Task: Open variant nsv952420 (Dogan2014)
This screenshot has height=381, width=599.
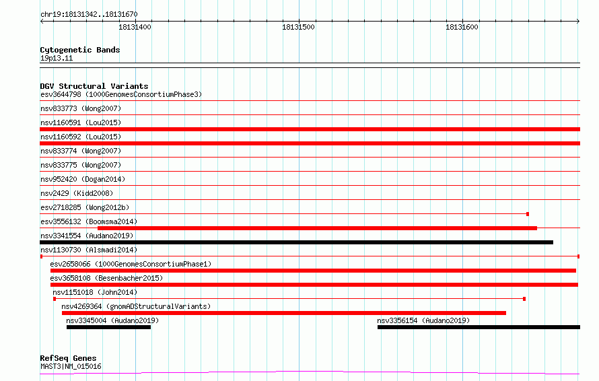Action: pos(83,179)
